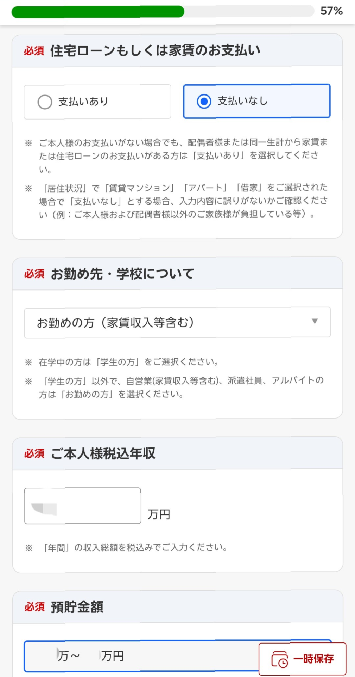
Task: Click the green progress bar
Action: (98, 12)
